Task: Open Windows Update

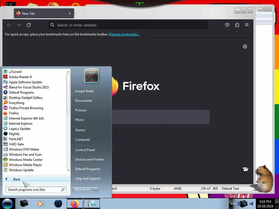Action: 21,170
